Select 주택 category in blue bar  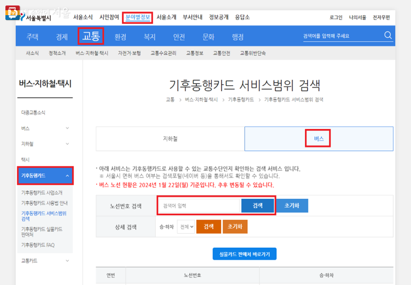(x=32, y=36)
